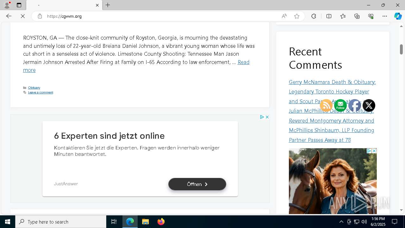Go back to the previous page

coord(9,16)
